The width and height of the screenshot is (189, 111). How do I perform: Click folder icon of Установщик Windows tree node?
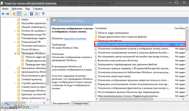[x=18, y=91]
